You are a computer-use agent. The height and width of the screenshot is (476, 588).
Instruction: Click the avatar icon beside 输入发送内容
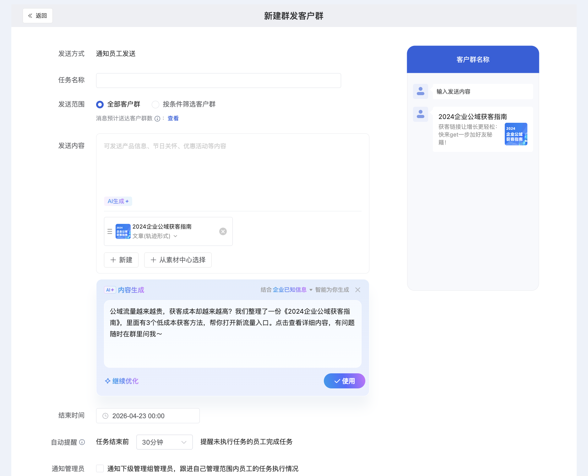(421, 91)
